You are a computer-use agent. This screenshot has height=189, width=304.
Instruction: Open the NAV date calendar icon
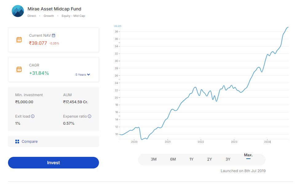coord(53,36)
